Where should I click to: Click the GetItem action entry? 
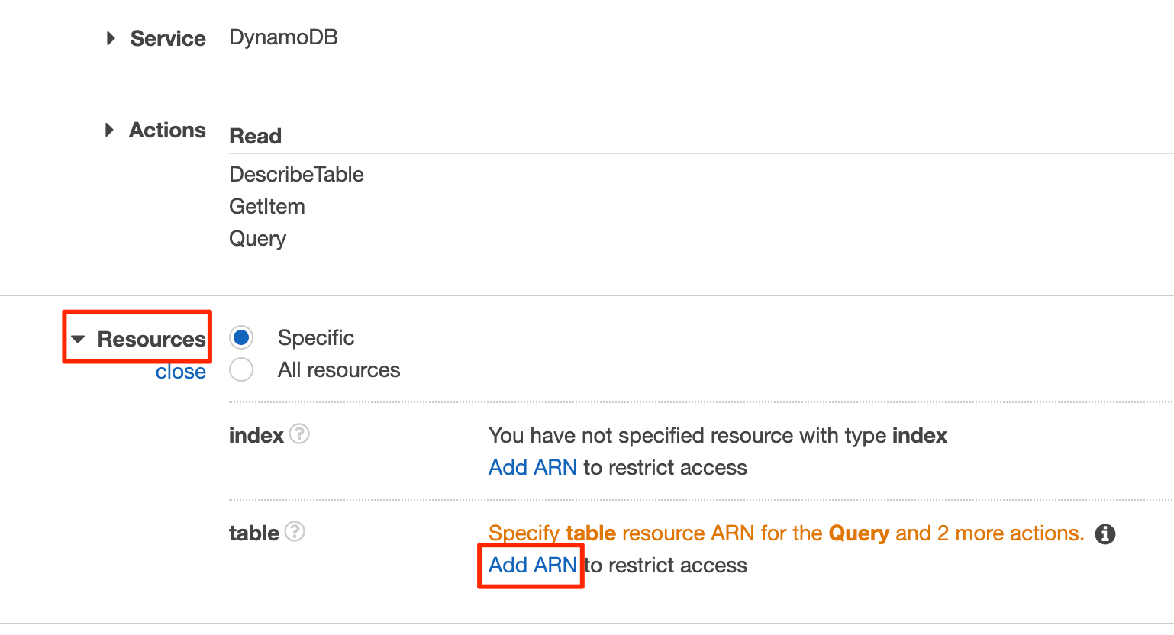point(267,206)
